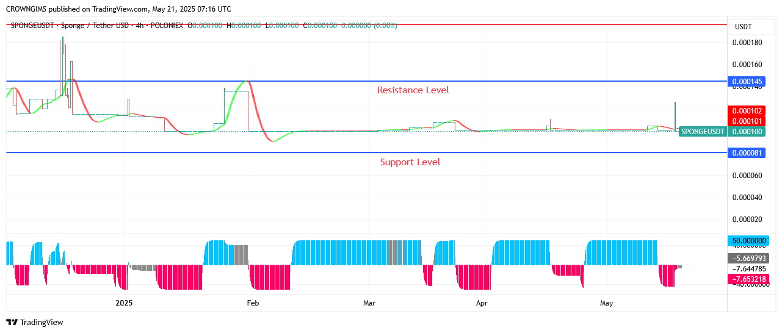Select the 0.000081 support price label
The height and width of the screenshot is (333, 782).
[746, 153]
